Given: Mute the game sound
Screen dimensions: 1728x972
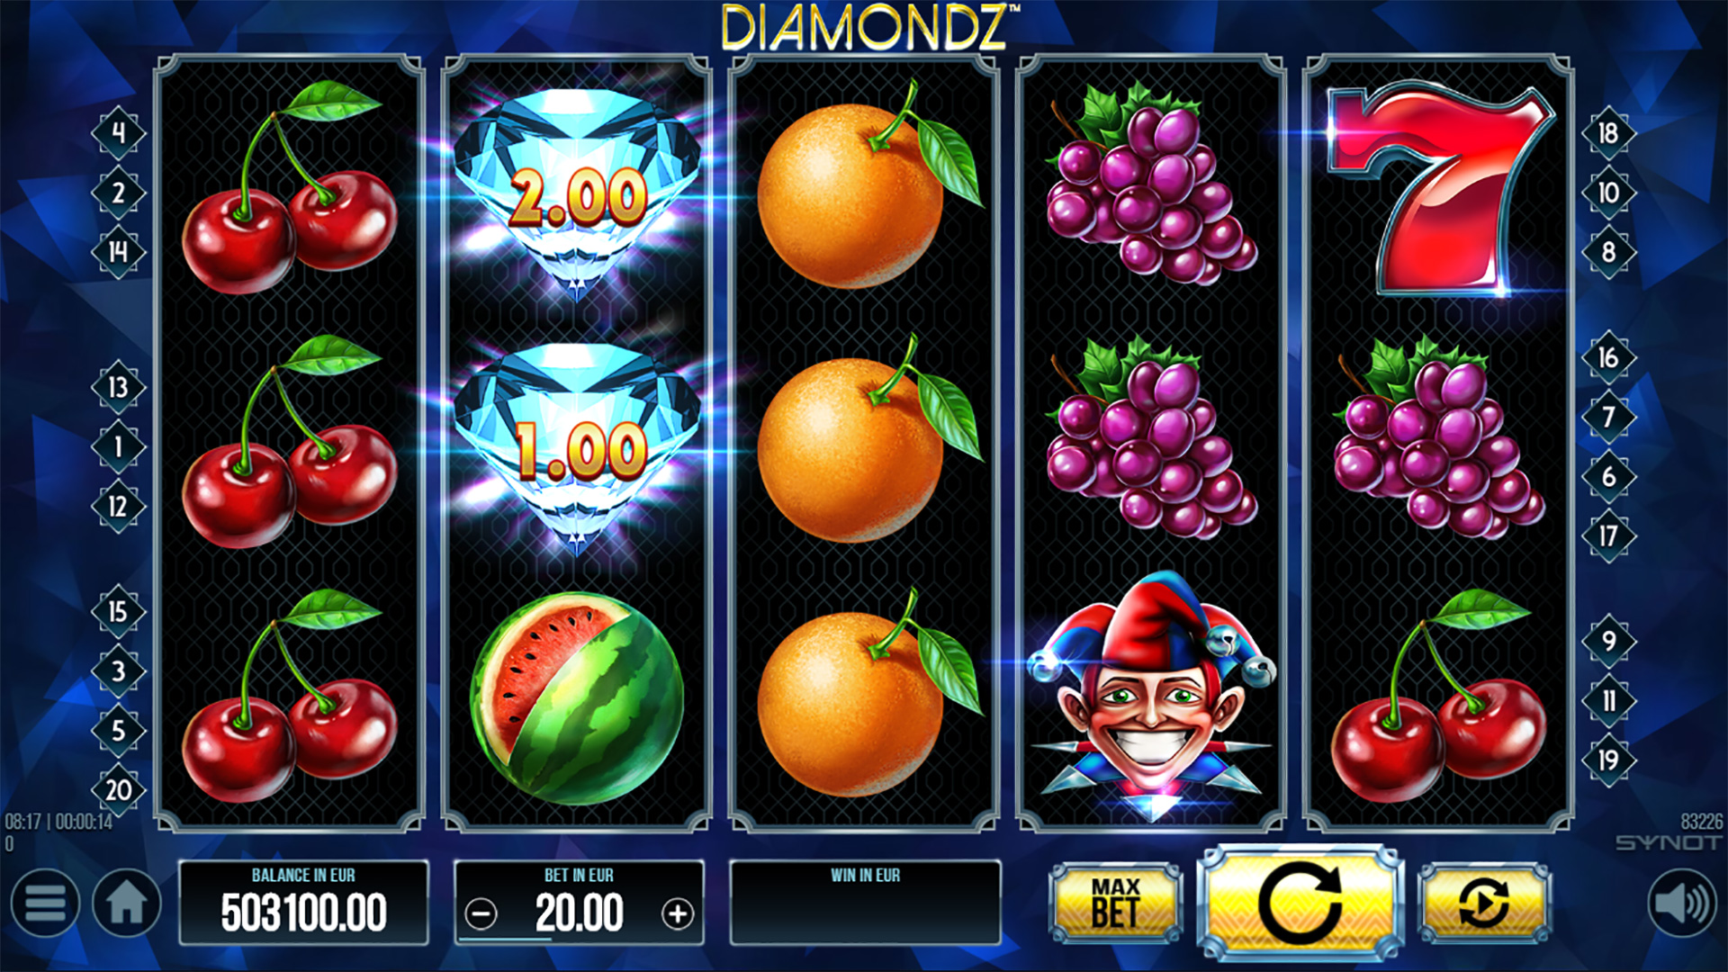Looking at the screenshot, I should [1682, 903].
